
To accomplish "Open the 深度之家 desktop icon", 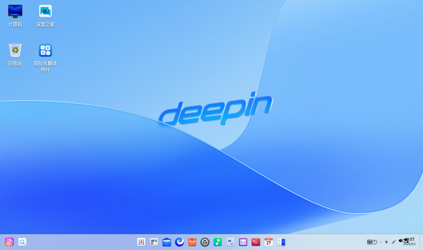I will 45,16.
